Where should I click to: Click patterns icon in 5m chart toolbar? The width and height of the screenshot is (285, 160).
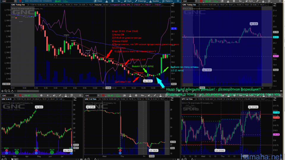pos(269,1)
